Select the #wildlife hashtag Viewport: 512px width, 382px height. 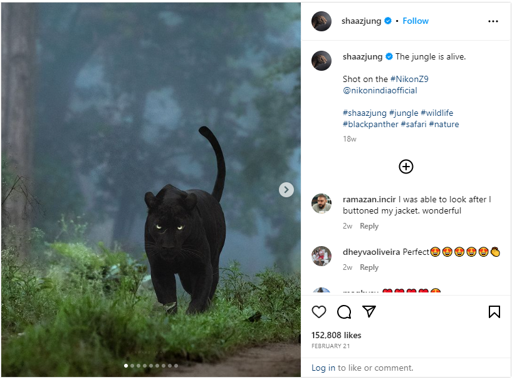[x=437, y=113]
